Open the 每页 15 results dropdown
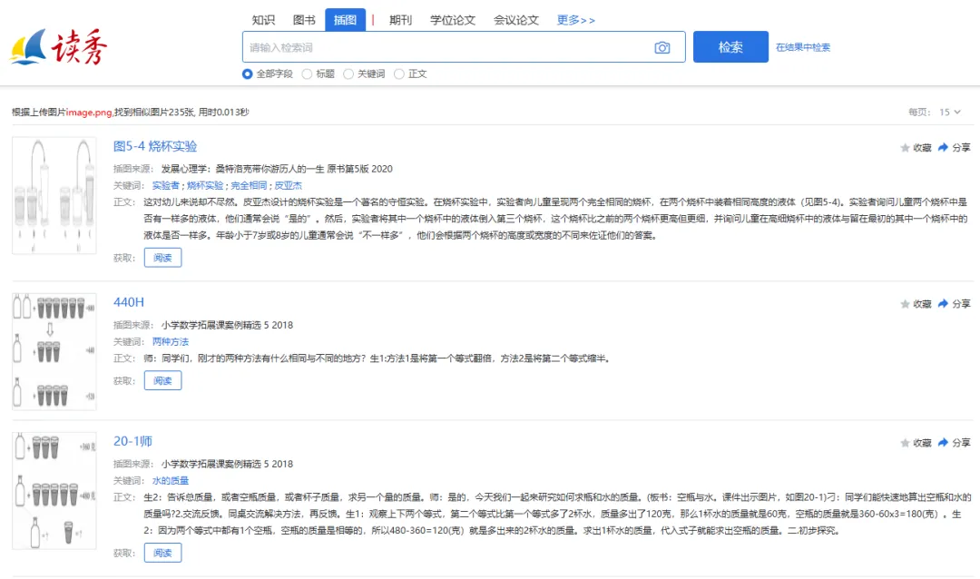The width and height of the screenshot is (980, 579). coord(949,112)
